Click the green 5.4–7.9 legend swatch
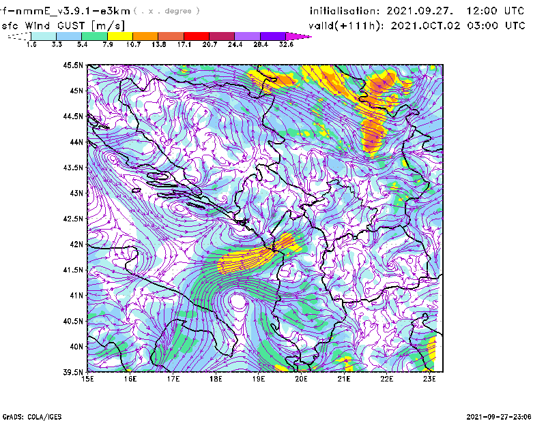The height and width of the screenshot is (421, 546). pyautogui.click(x=94, y=36)
